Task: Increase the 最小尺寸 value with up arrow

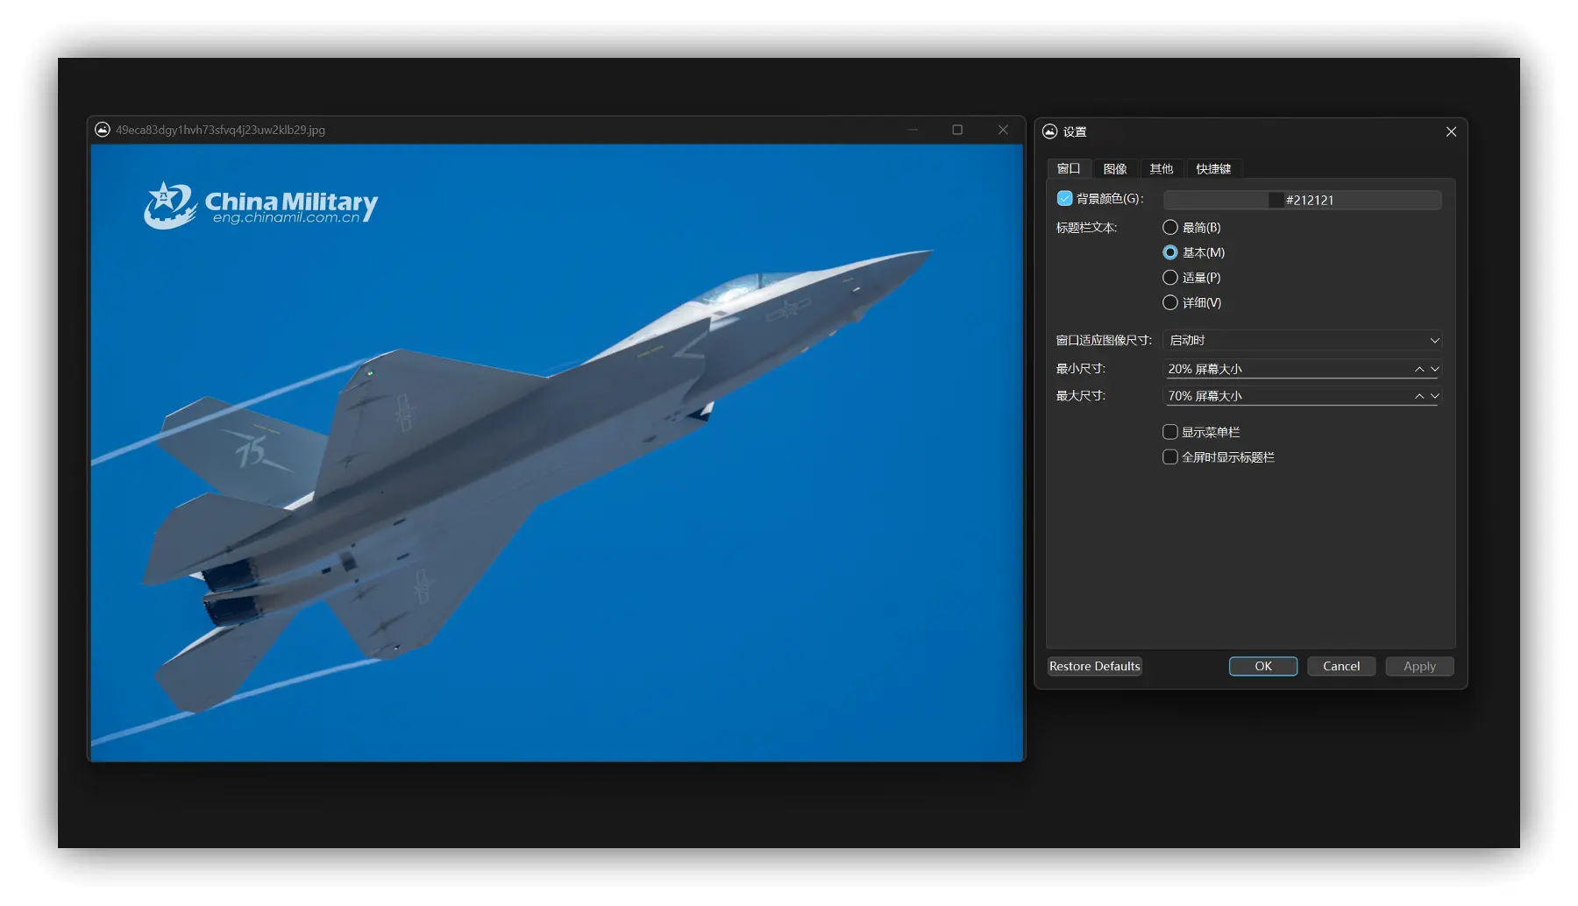Action: (1419, 369)
